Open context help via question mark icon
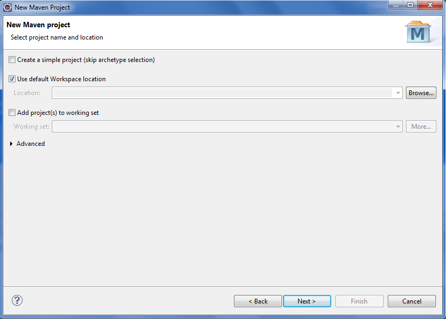Image resolution: width=446 pixels, height=319 pixels. coord(17,301)
